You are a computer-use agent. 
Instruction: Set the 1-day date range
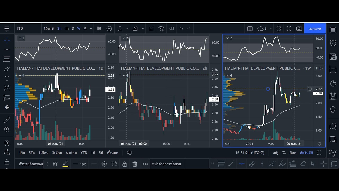pos(22,153)
